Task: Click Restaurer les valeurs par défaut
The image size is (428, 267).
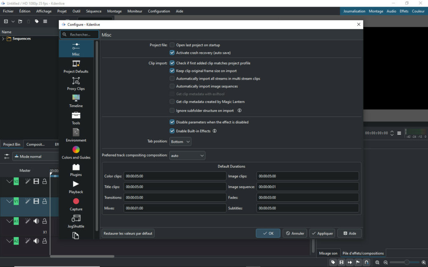Action: point(128,233)
